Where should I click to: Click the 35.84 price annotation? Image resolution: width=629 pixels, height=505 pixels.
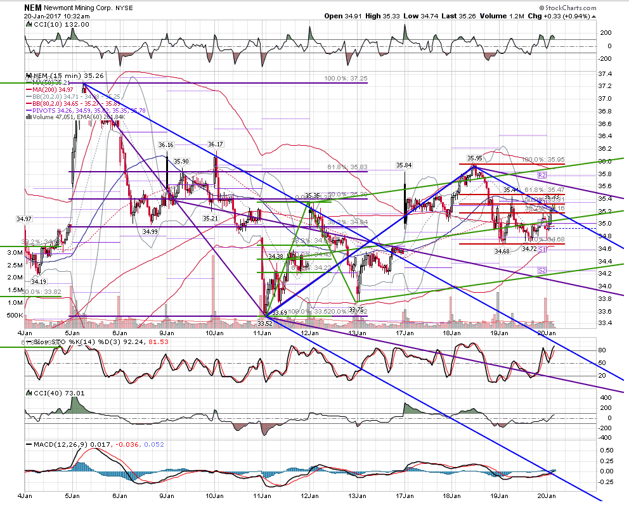pyautogui.click(x=404, y=165)
